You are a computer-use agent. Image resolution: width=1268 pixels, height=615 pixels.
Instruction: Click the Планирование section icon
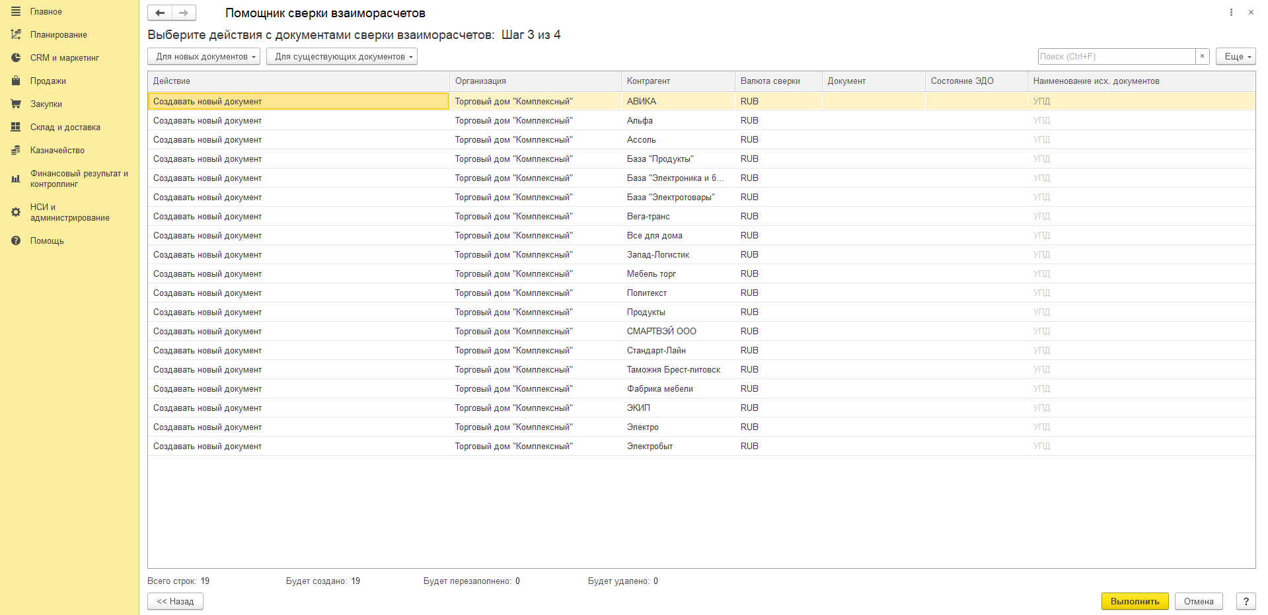16,34
